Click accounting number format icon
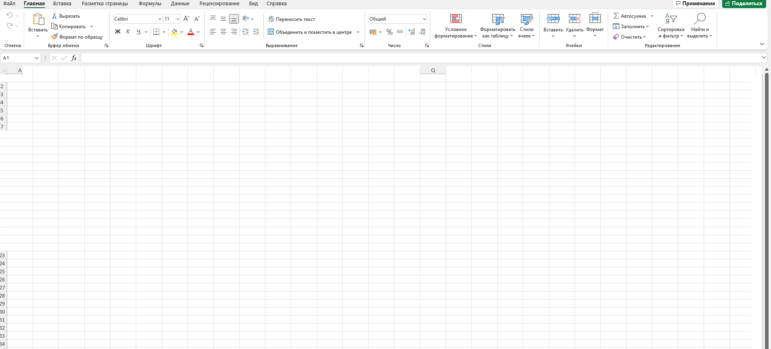Viewport: 771px width, 349px height. [x=373, y=32]
